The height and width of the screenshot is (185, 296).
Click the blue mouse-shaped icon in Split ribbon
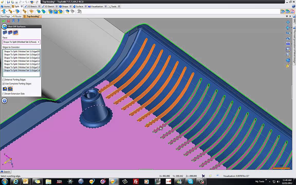click(x=17, y=12)
